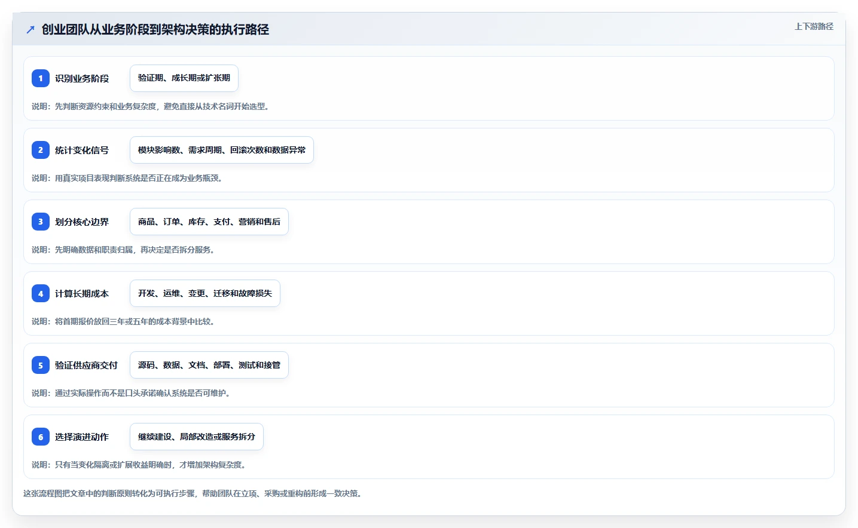Select the 划分核心边界 step title
858x528 pixels.
click(x=82, y=222)
